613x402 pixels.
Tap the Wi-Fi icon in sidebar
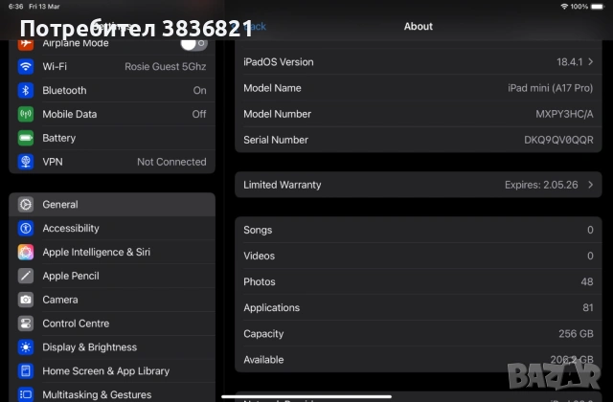tap(26, 66)
